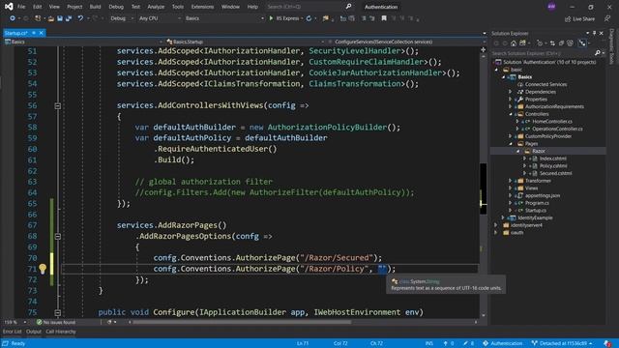The height and width of the screenshot is (348, 619).
Task: Switch to the Error List tab
Action: tap(13, 332)
